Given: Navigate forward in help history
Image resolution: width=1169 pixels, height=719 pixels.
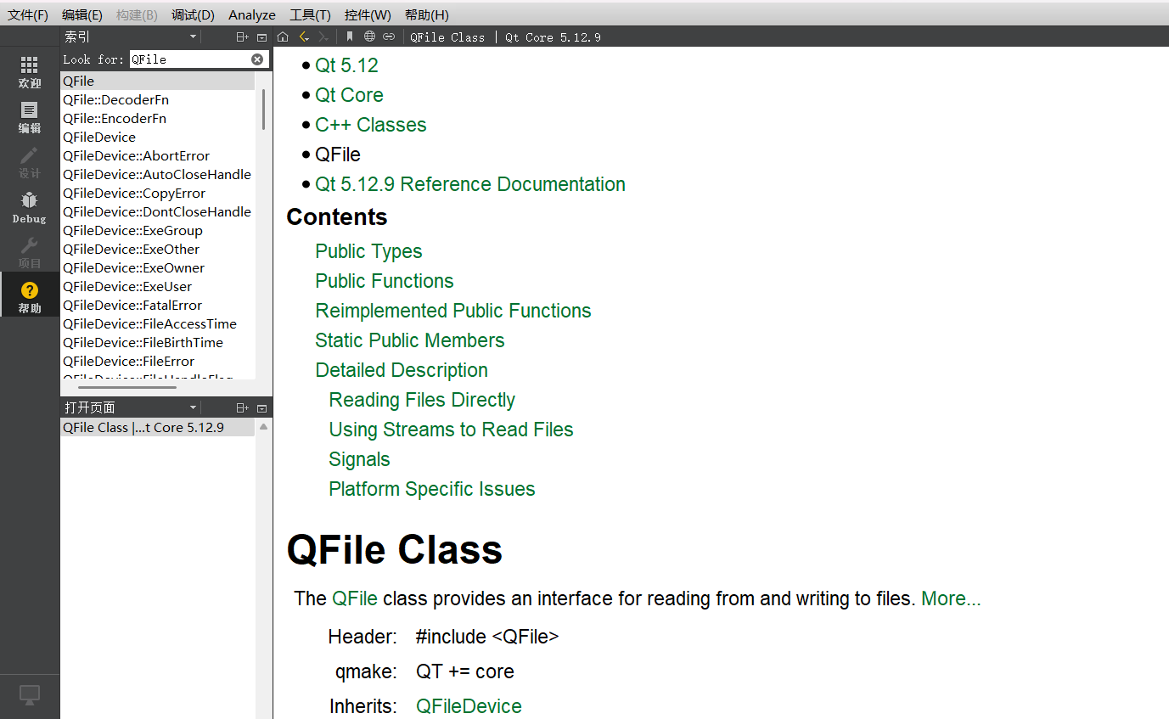Looking at the screenshot, I should [323, 37].
